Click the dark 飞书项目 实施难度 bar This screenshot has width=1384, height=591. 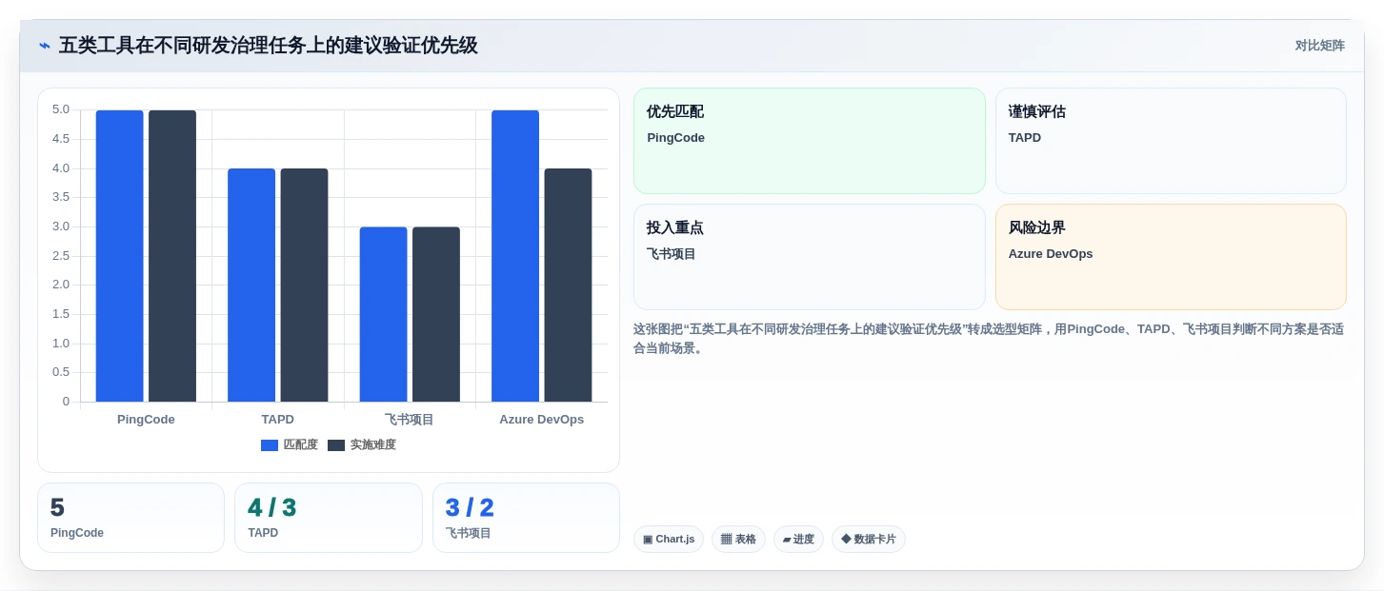click(436, 314)
